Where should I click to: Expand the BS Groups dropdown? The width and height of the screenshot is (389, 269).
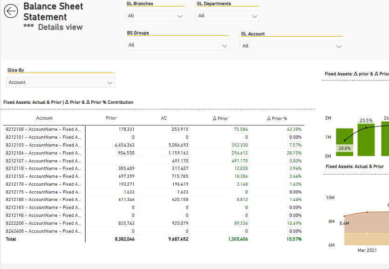[177, 45]
